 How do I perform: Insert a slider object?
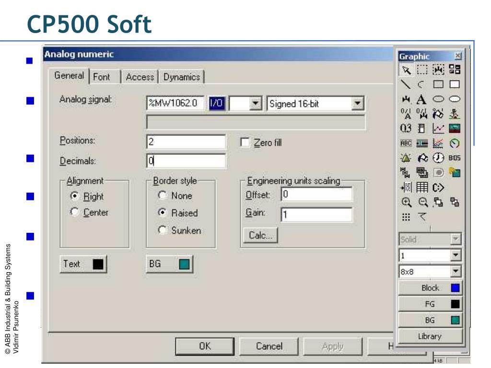422,144
